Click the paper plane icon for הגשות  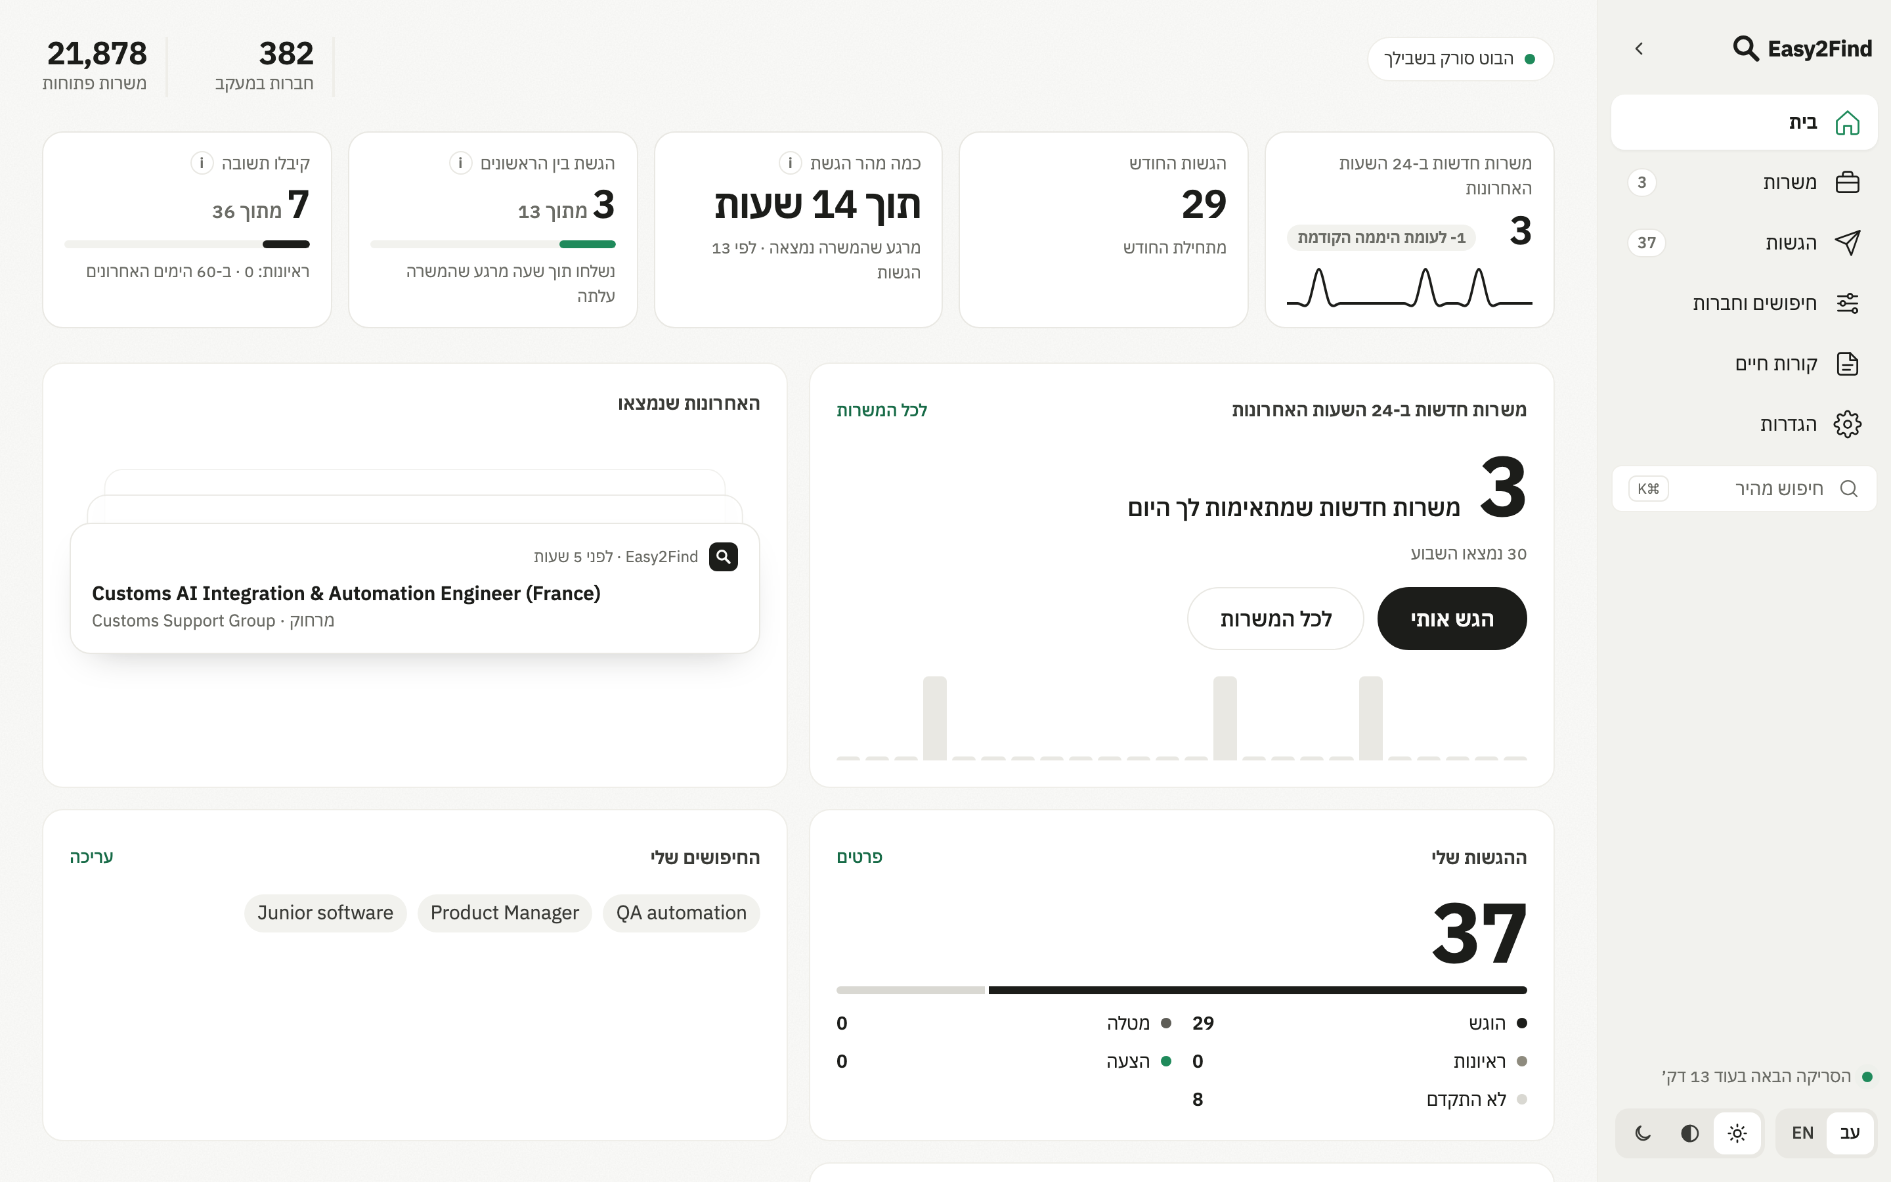1847,242
